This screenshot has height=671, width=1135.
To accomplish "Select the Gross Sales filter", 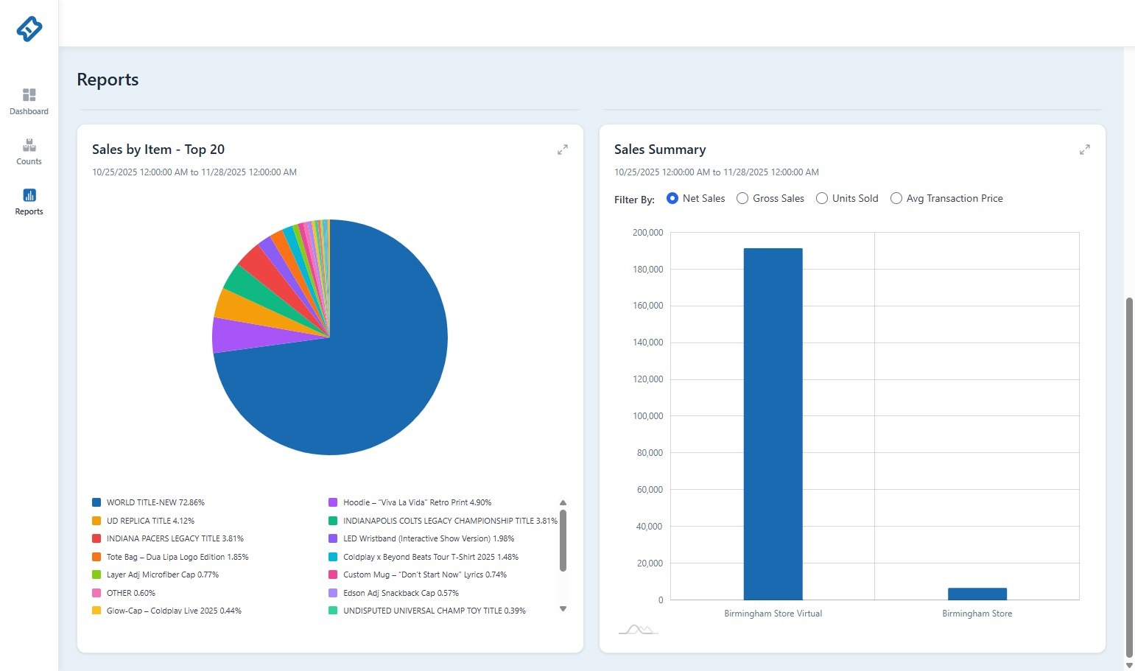I will click(742, 198).
